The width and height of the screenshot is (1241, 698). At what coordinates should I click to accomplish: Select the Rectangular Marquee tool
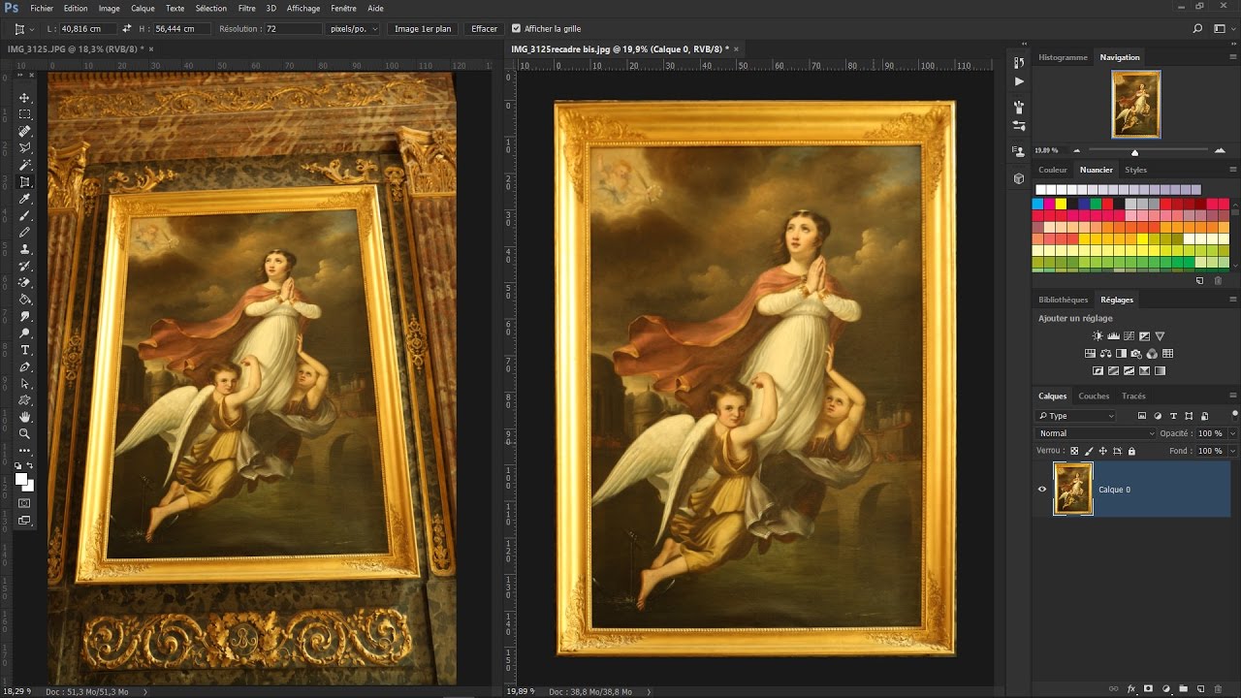click(x=25, y=114)
